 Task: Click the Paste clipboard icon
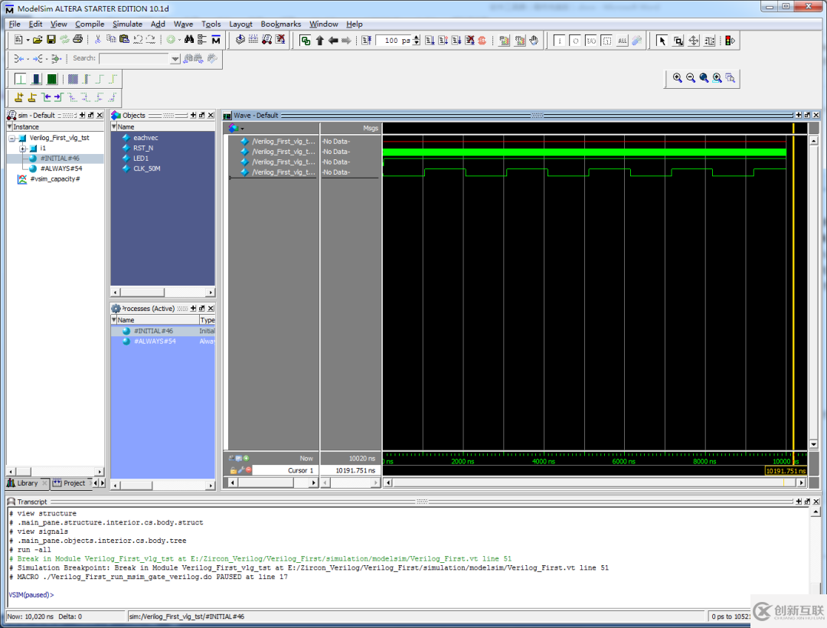pyautogui.click(x=124, y=40)
